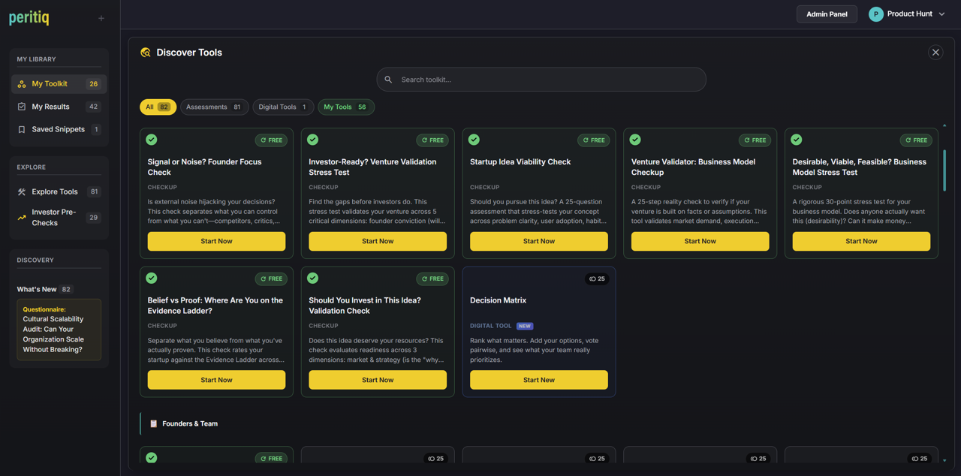This screenshot has width=961, height=476.
Task: Click the magnifier icon in search bar
Action: point(388,80)
